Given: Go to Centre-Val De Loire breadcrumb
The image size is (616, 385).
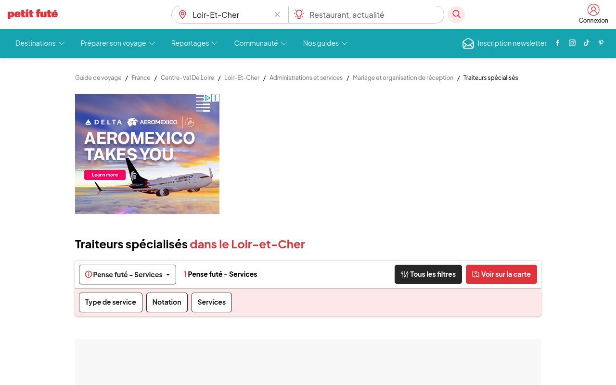Looking at the screenshot, I should [187, 77].
